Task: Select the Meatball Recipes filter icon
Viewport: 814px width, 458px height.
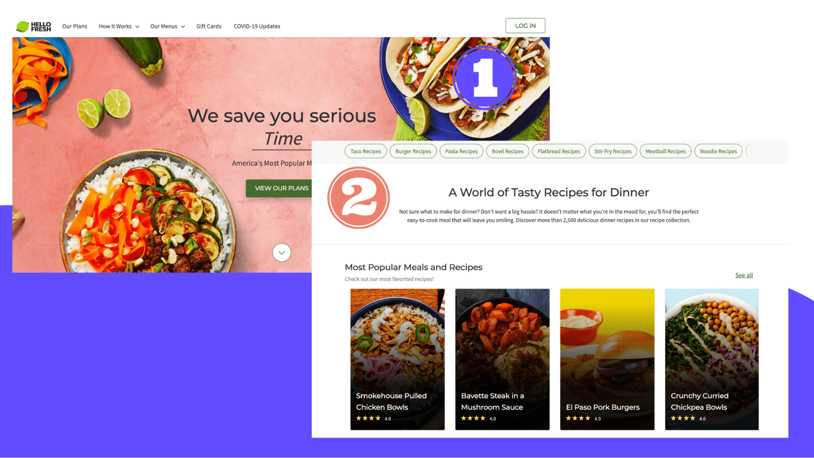Action: 665,151
